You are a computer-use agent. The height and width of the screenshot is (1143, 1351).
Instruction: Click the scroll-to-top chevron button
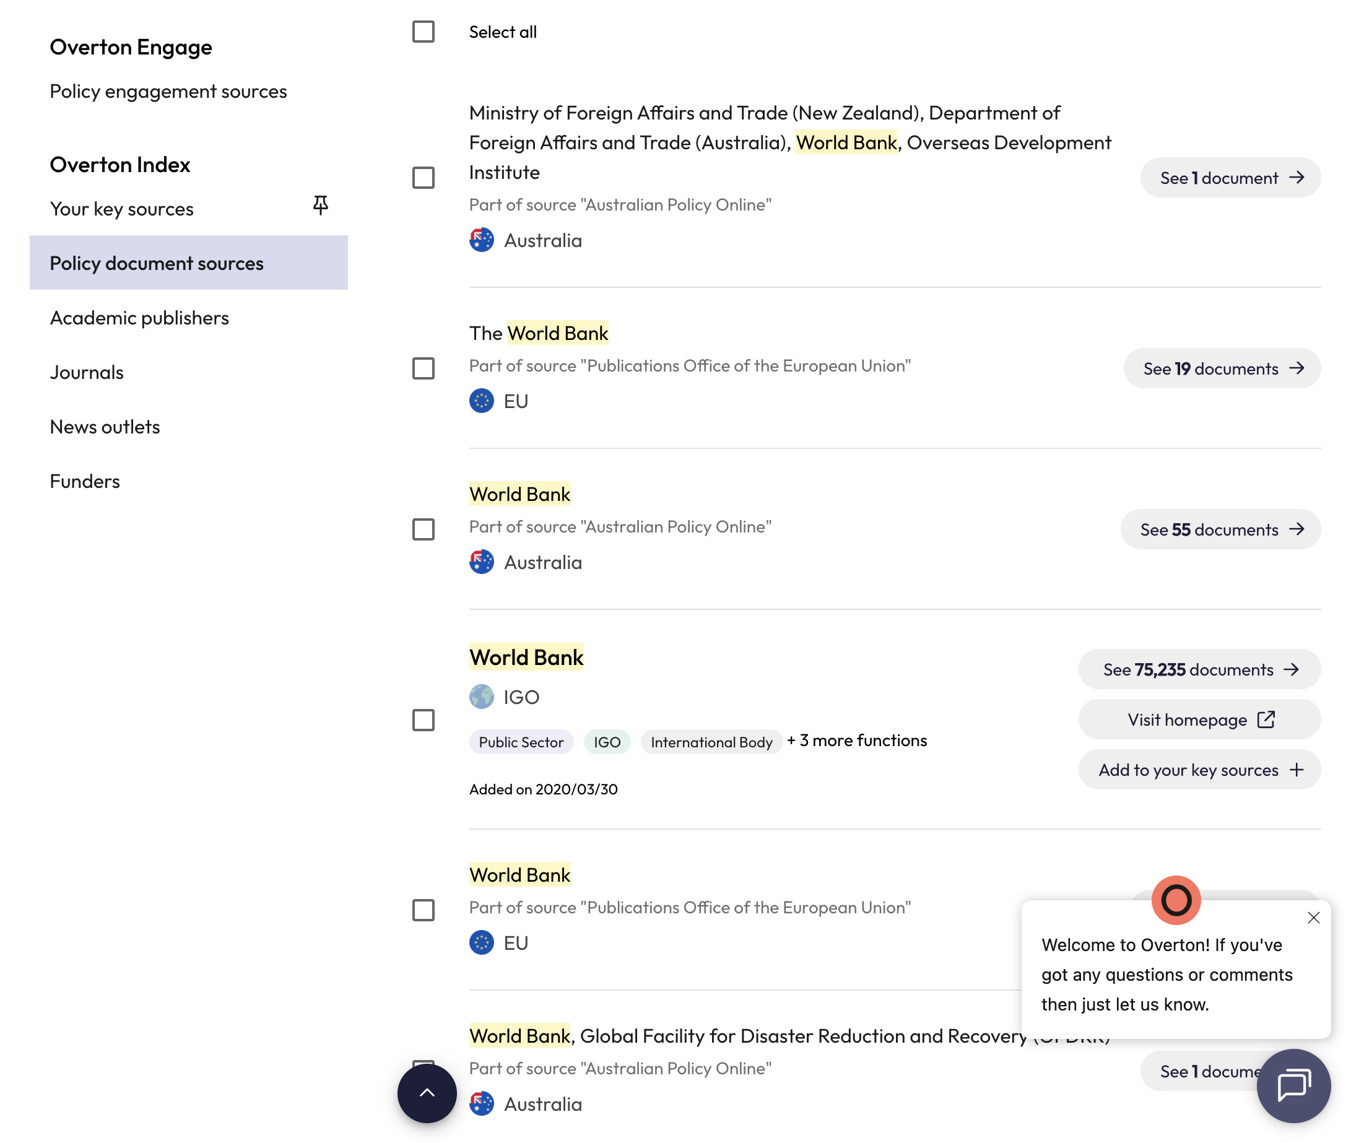427,1092
